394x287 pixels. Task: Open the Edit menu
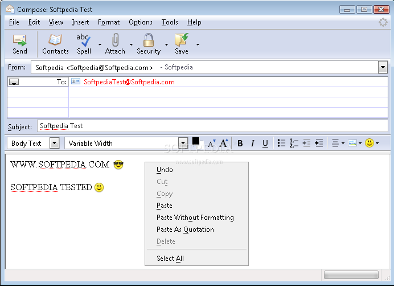coord(34,22)
